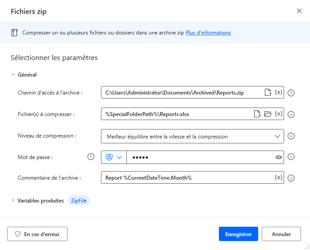Insert variable in Commentaire de l'archive field
Viewport: 310px width, 250px height.
coord(279,177)
